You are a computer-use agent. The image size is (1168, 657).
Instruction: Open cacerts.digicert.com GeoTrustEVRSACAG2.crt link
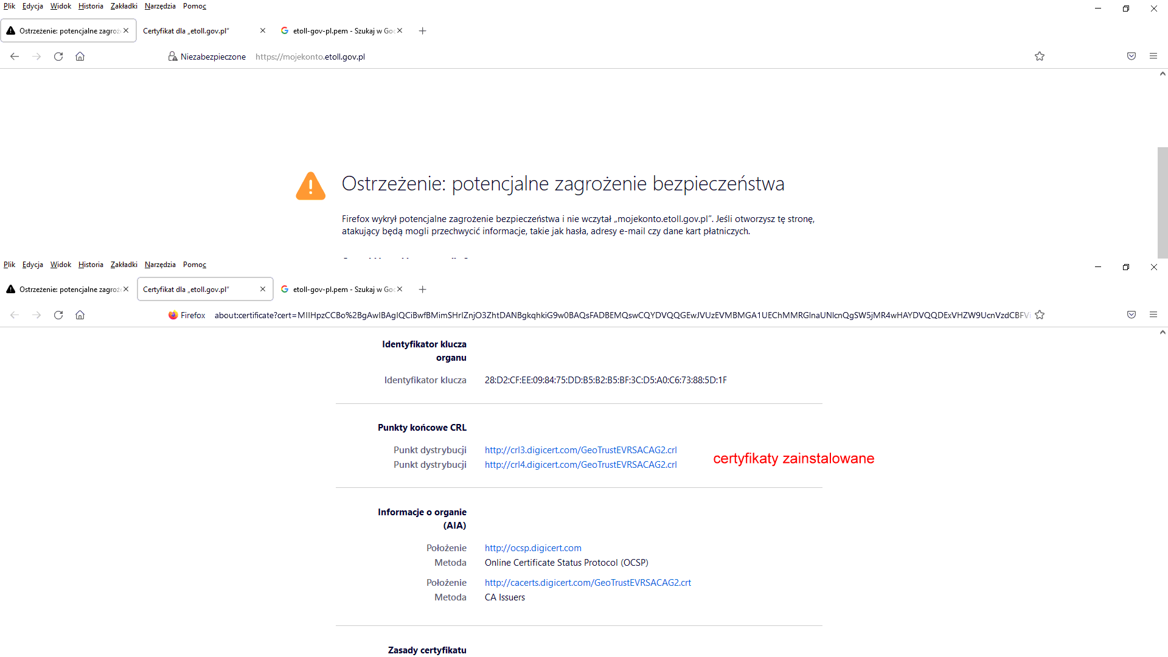pyautogui.click(x=588, y=583)
